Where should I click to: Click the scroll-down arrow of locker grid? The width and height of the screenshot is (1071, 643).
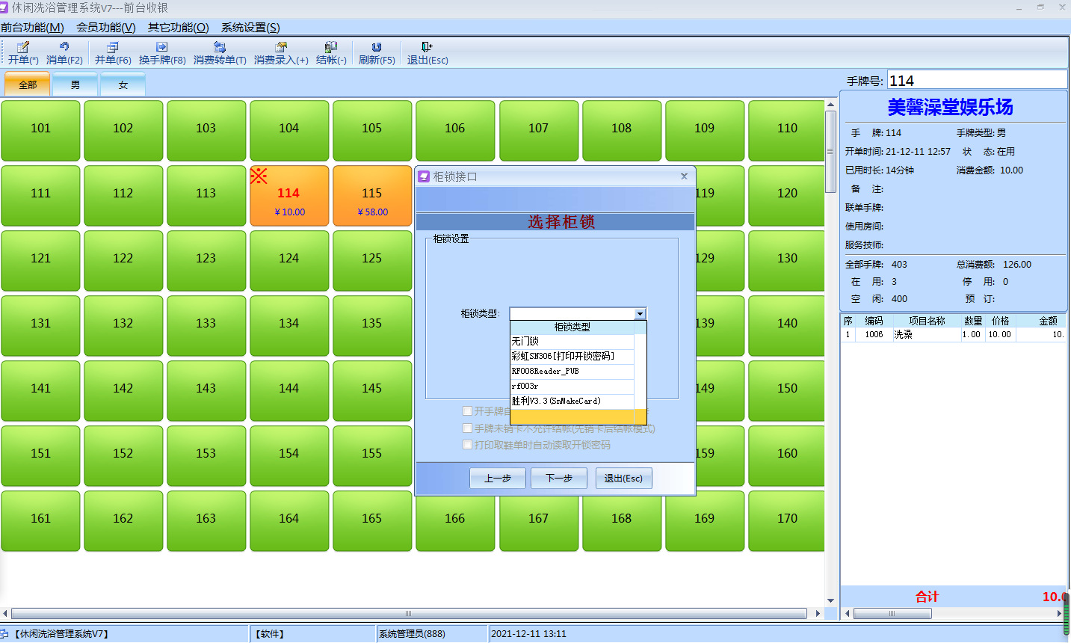click(830, 600)
